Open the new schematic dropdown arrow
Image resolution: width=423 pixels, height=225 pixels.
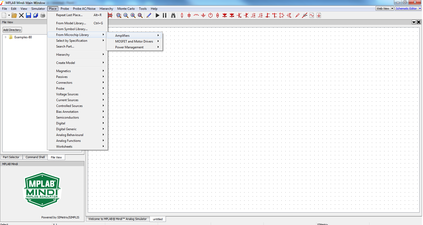[9, 15]
